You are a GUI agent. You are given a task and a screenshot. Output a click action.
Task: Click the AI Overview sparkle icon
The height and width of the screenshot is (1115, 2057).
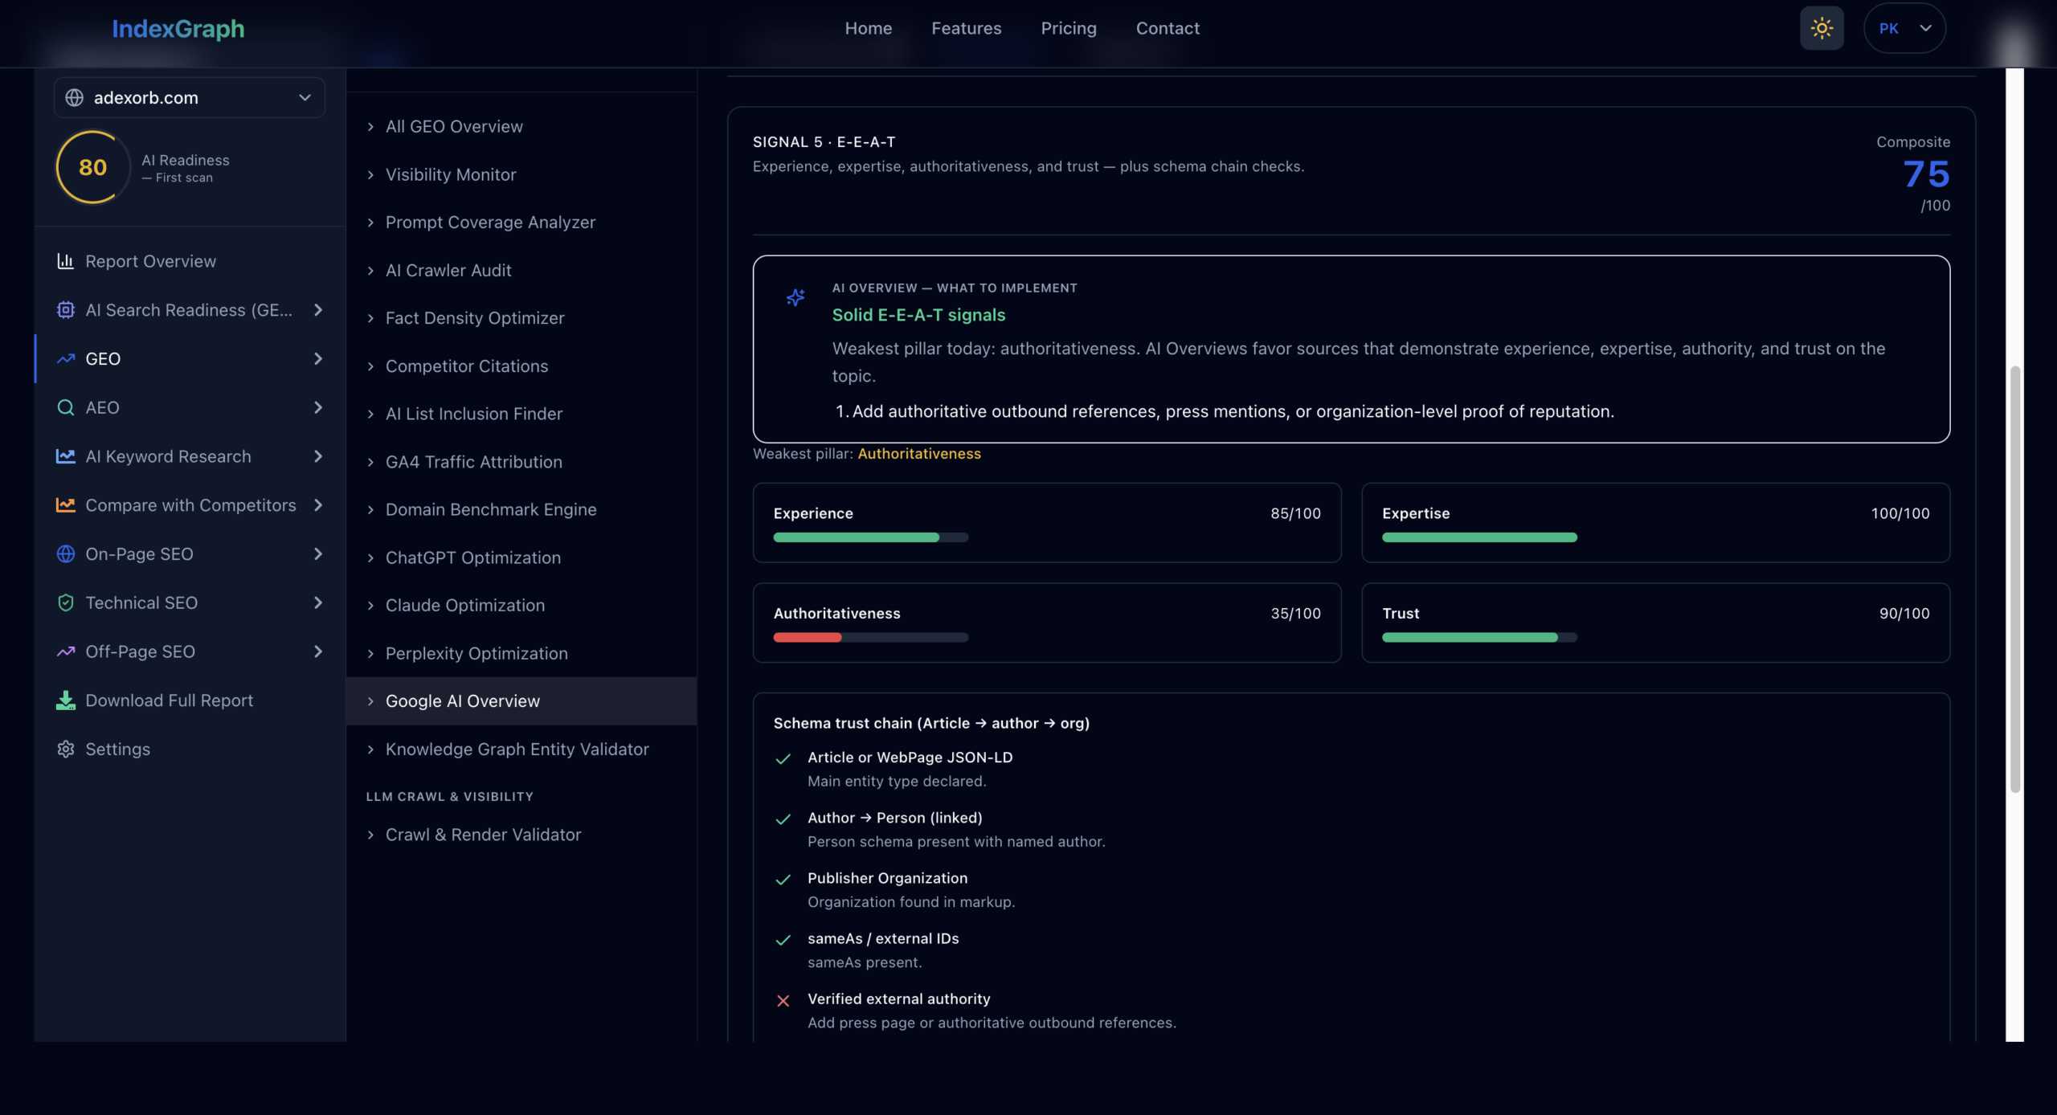point(795,298)
